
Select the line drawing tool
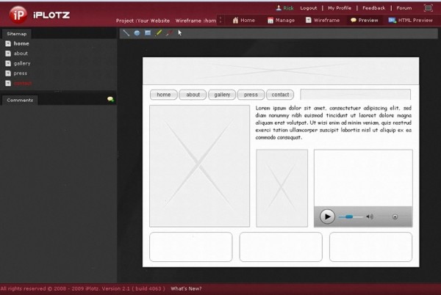pyautogui.click(x=126, y=33)
